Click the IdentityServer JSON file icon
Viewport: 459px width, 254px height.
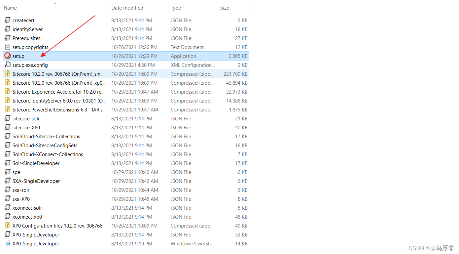point(8,29)
